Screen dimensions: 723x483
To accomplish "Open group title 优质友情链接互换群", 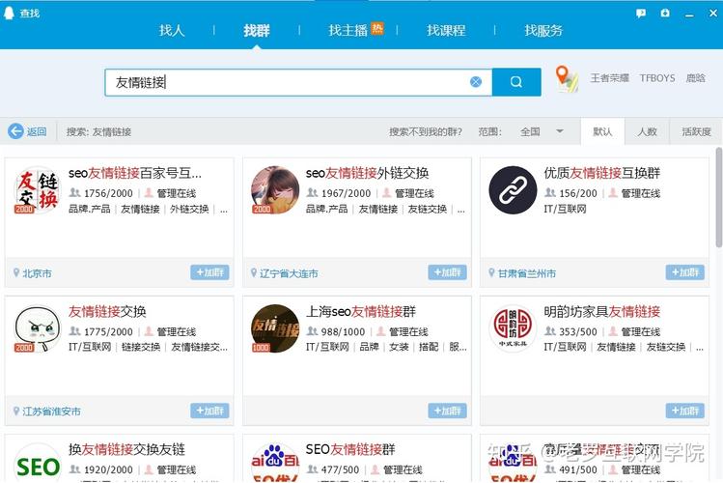I will [x=601, y=174].
